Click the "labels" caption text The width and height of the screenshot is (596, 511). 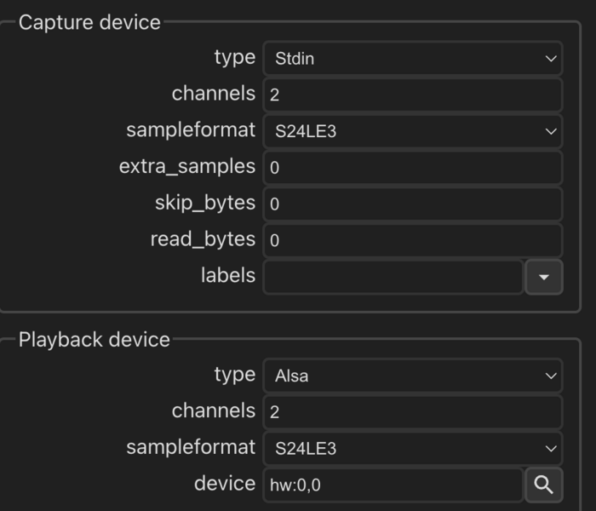(x=227, y=275)
